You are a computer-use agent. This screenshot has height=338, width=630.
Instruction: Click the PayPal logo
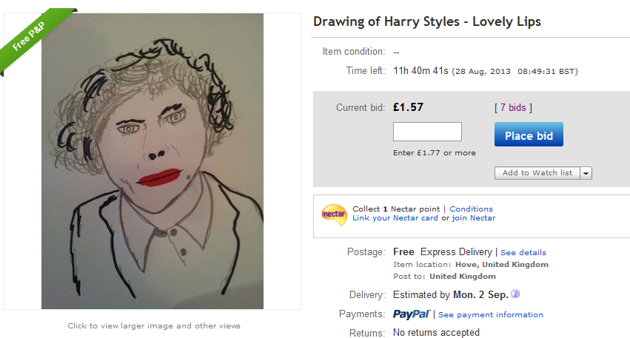click(412, 314)
